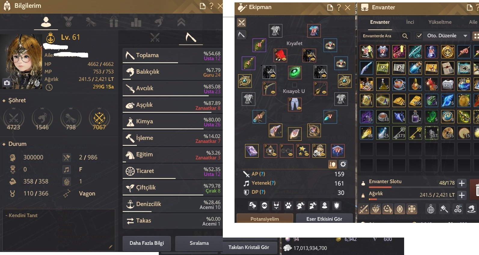The image size is (479, 255).
Task: Click the camera icon on character portrait
Action: (x=7, y=83)
